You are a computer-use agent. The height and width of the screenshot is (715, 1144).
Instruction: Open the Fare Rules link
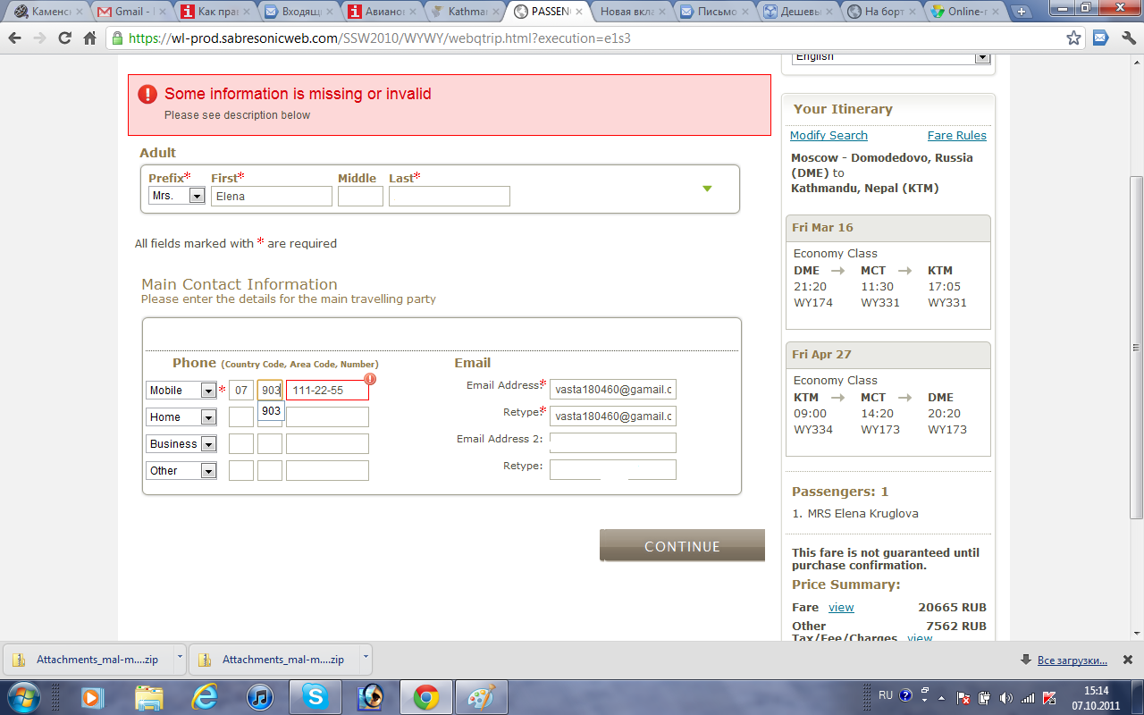[956, 136]
